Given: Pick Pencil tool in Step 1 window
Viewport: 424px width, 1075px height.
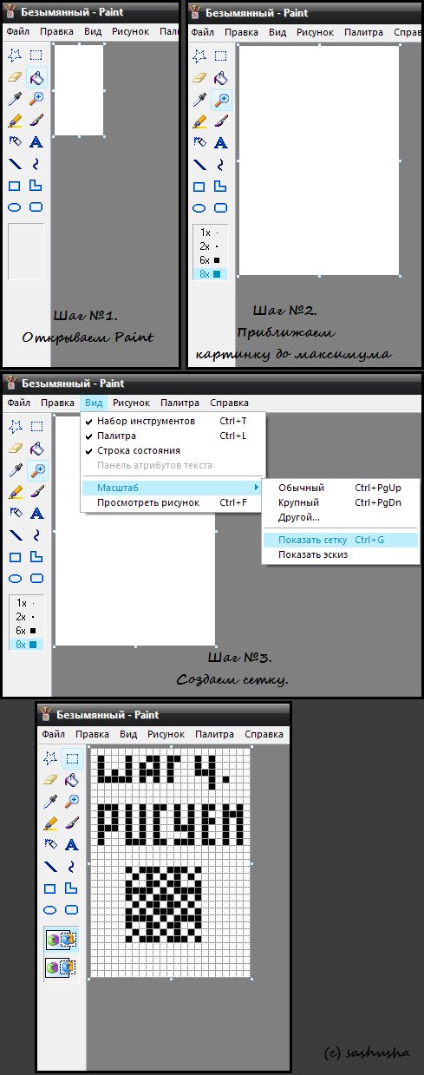Looking at the screenshot, I should click(15, 121).
